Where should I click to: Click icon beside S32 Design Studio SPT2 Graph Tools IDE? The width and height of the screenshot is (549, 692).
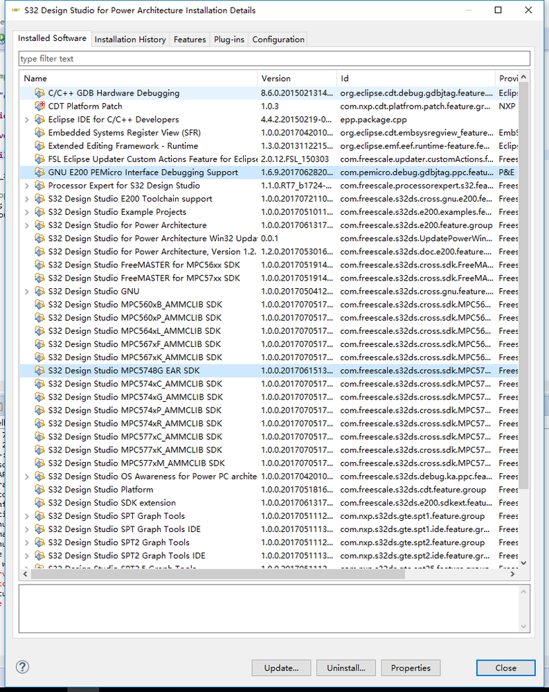[39, 556]
